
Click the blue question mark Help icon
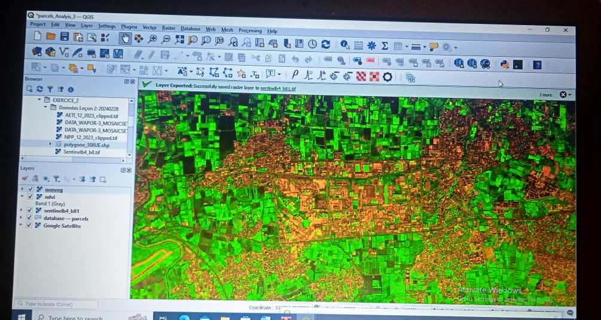(x=537, y=65)
